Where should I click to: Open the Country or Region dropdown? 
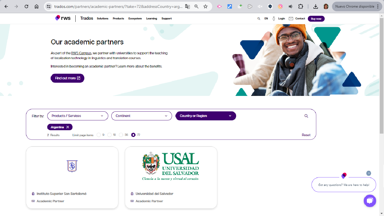[206, 116]
